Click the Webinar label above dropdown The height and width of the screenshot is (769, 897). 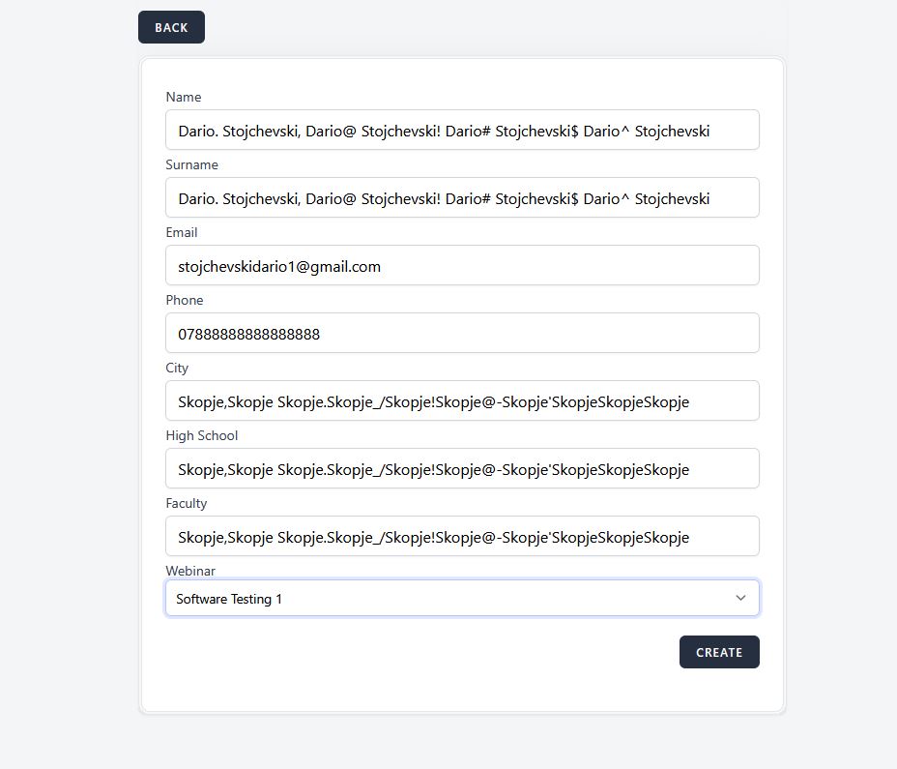tap(190, 571)
